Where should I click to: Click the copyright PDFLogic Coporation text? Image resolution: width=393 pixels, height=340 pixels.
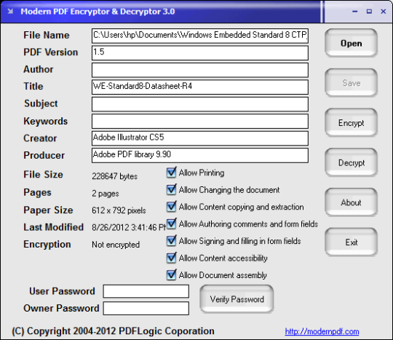pyautogui.click(x=113, y=331)
